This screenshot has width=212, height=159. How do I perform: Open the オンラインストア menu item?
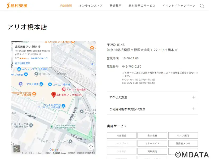click(91, 6)
